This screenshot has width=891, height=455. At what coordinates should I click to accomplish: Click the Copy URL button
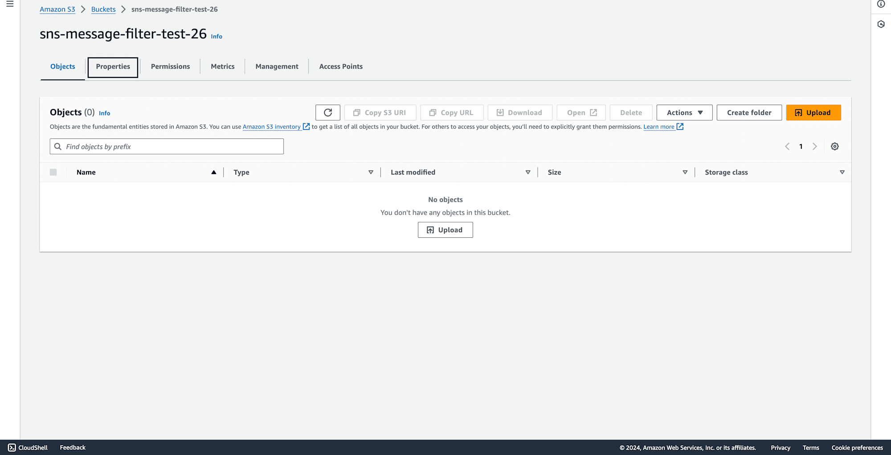[452, 113]
